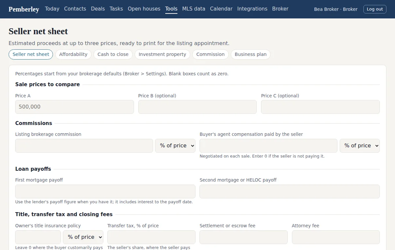Open the buyer's agent compensation unit dropdown
The image size is (395, 250).
359,146
